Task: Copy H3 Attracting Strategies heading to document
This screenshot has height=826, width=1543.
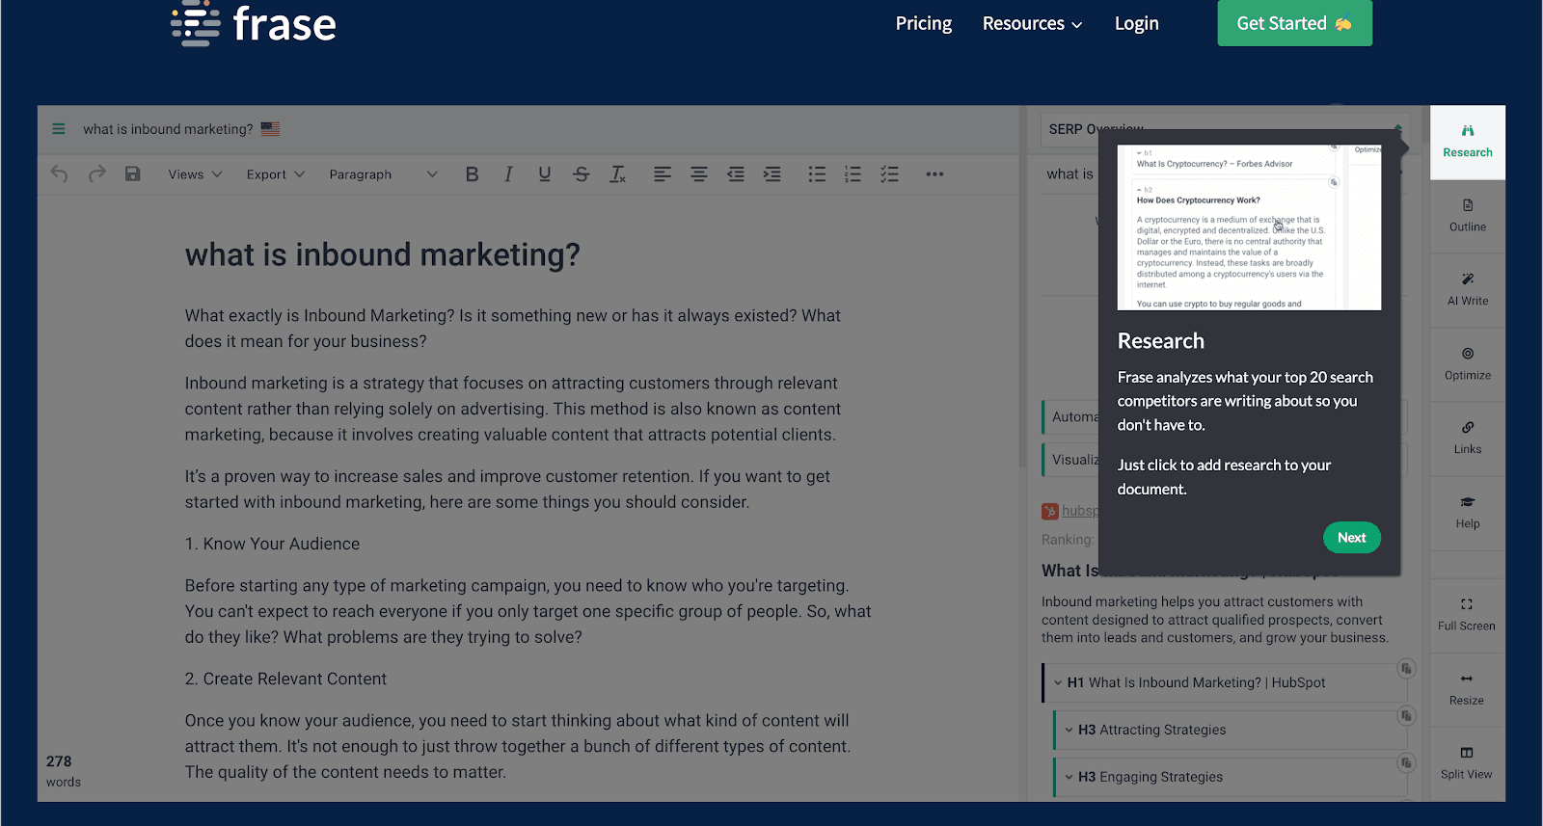Action: pyautogui.click(x=1406, y=715)
